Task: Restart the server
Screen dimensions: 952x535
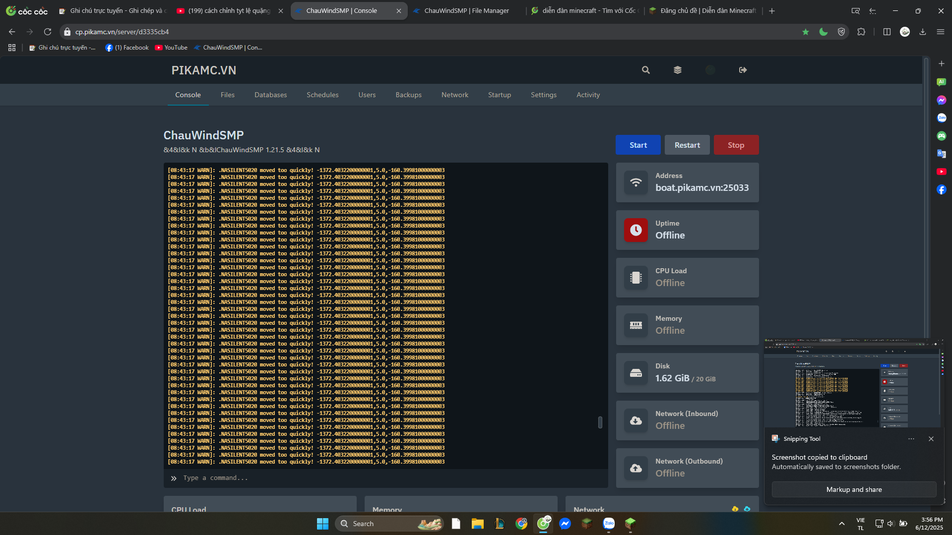Action: coord(687,145)
